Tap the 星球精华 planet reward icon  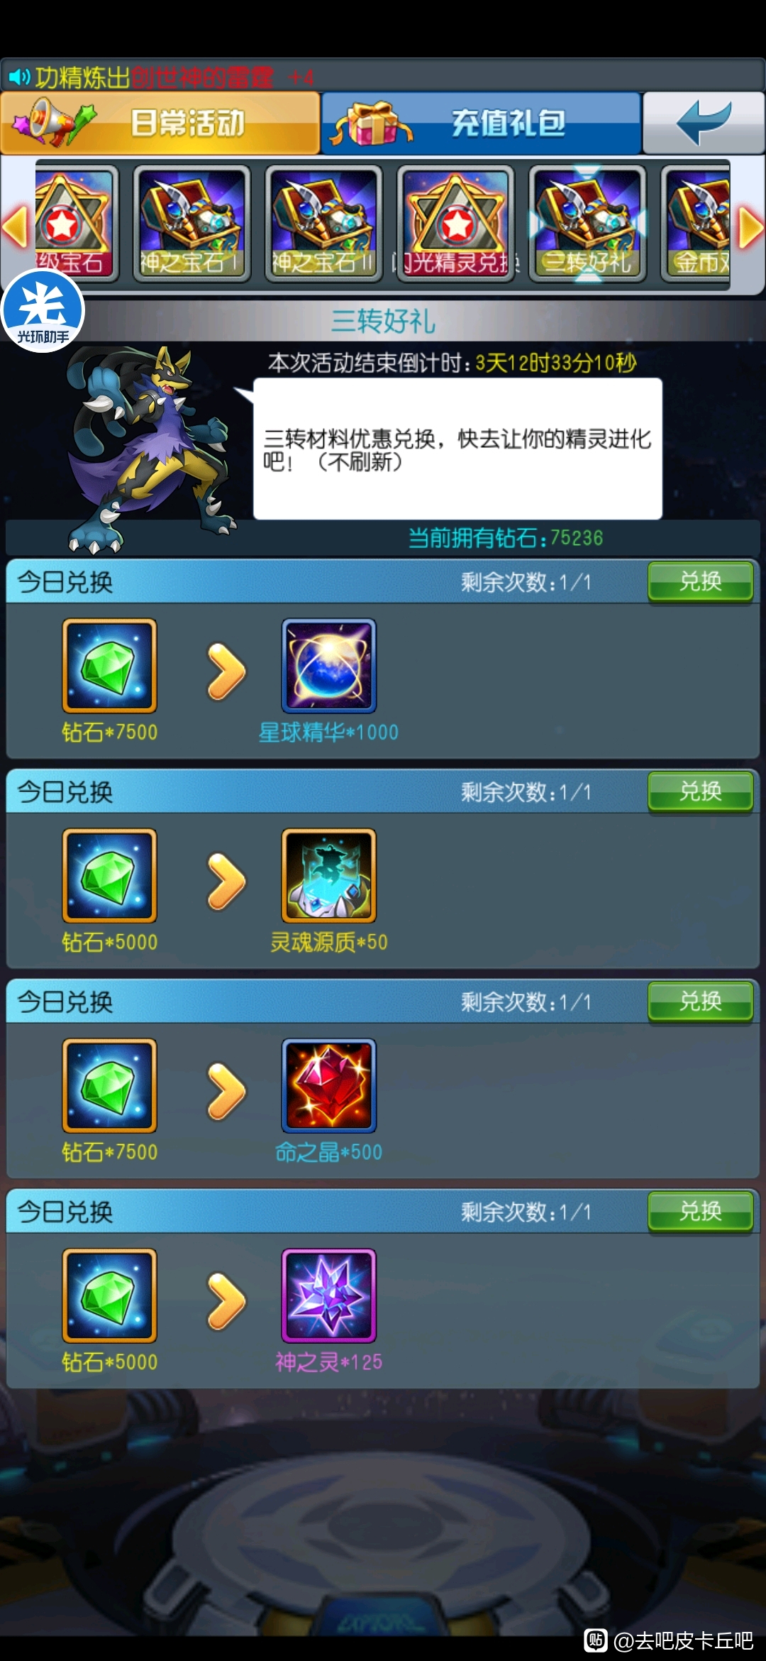[329, 666]
